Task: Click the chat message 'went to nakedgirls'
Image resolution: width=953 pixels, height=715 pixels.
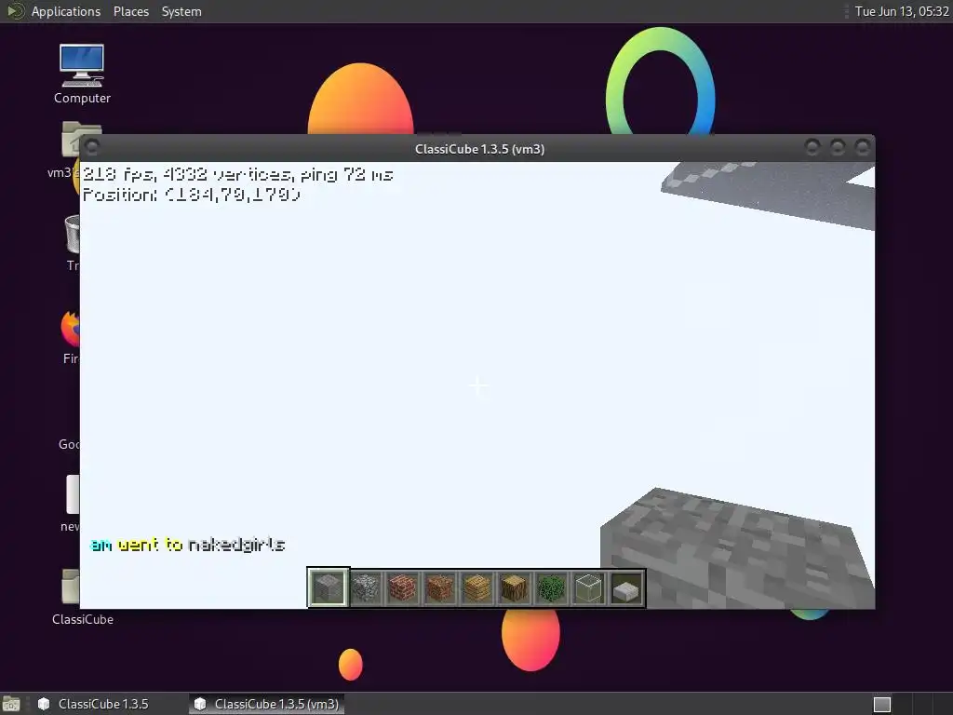Action: 201,544
